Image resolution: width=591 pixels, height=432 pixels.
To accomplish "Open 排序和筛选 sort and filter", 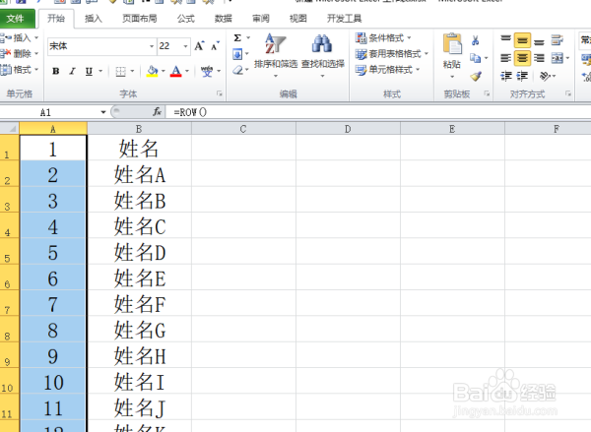I will tap(276, 54).
